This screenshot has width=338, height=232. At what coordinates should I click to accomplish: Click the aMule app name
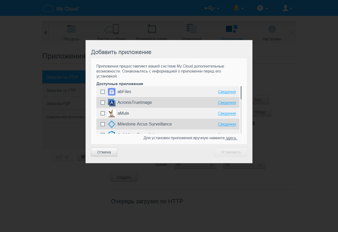pyautogui.click(x=123, y=113)
